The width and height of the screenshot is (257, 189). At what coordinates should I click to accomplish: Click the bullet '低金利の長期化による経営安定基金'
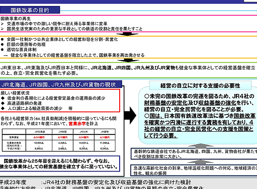point(56,98)
